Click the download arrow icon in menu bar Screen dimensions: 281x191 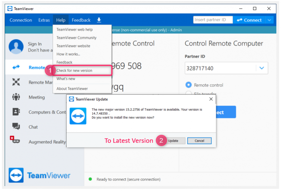coord(99,20)
